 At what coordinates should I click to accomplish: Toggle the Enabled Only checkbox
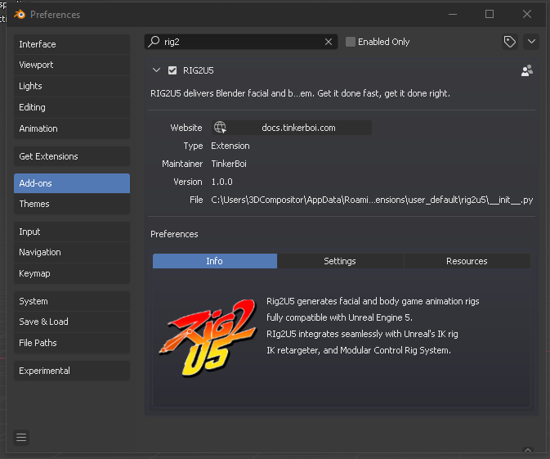click(351, 42)
